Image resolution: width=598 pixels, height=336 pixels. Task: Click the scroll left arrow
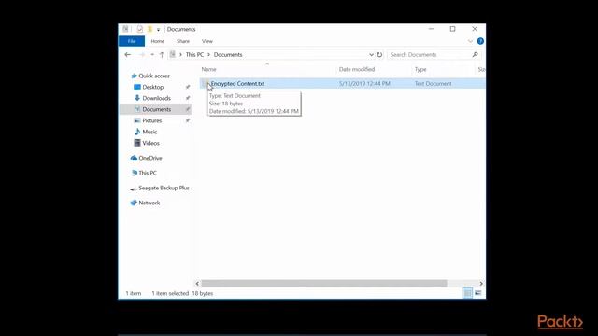click(197, 284)
